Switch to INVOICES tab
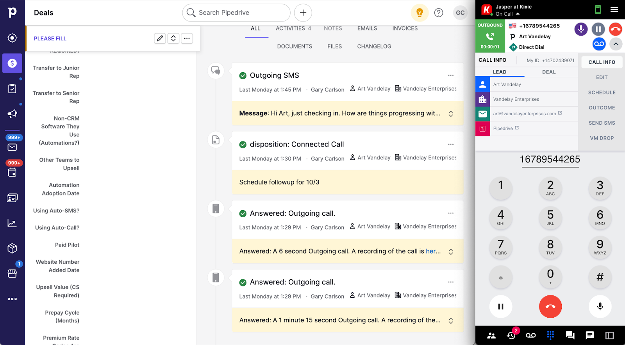The height and width of the screenshot is (345, 625). 405,29
